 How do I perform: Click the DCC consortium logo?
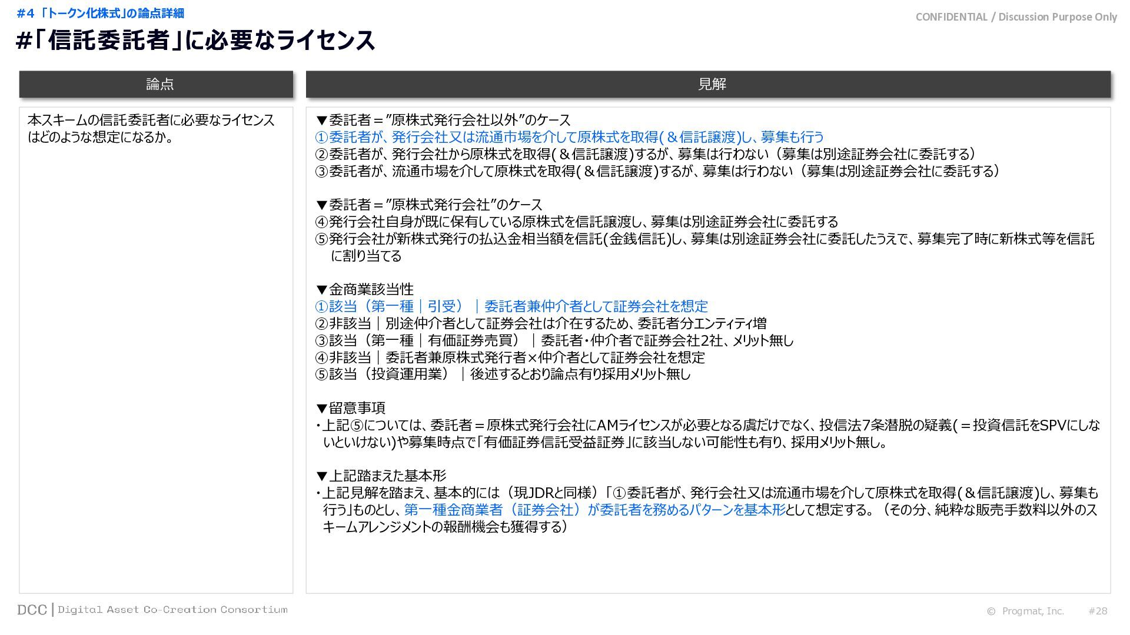[32, 610]
